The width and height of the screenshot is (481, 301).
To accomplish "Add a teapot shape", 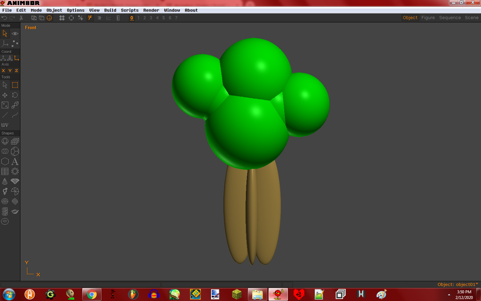I will pyautogui.click(x=15, y=211).
